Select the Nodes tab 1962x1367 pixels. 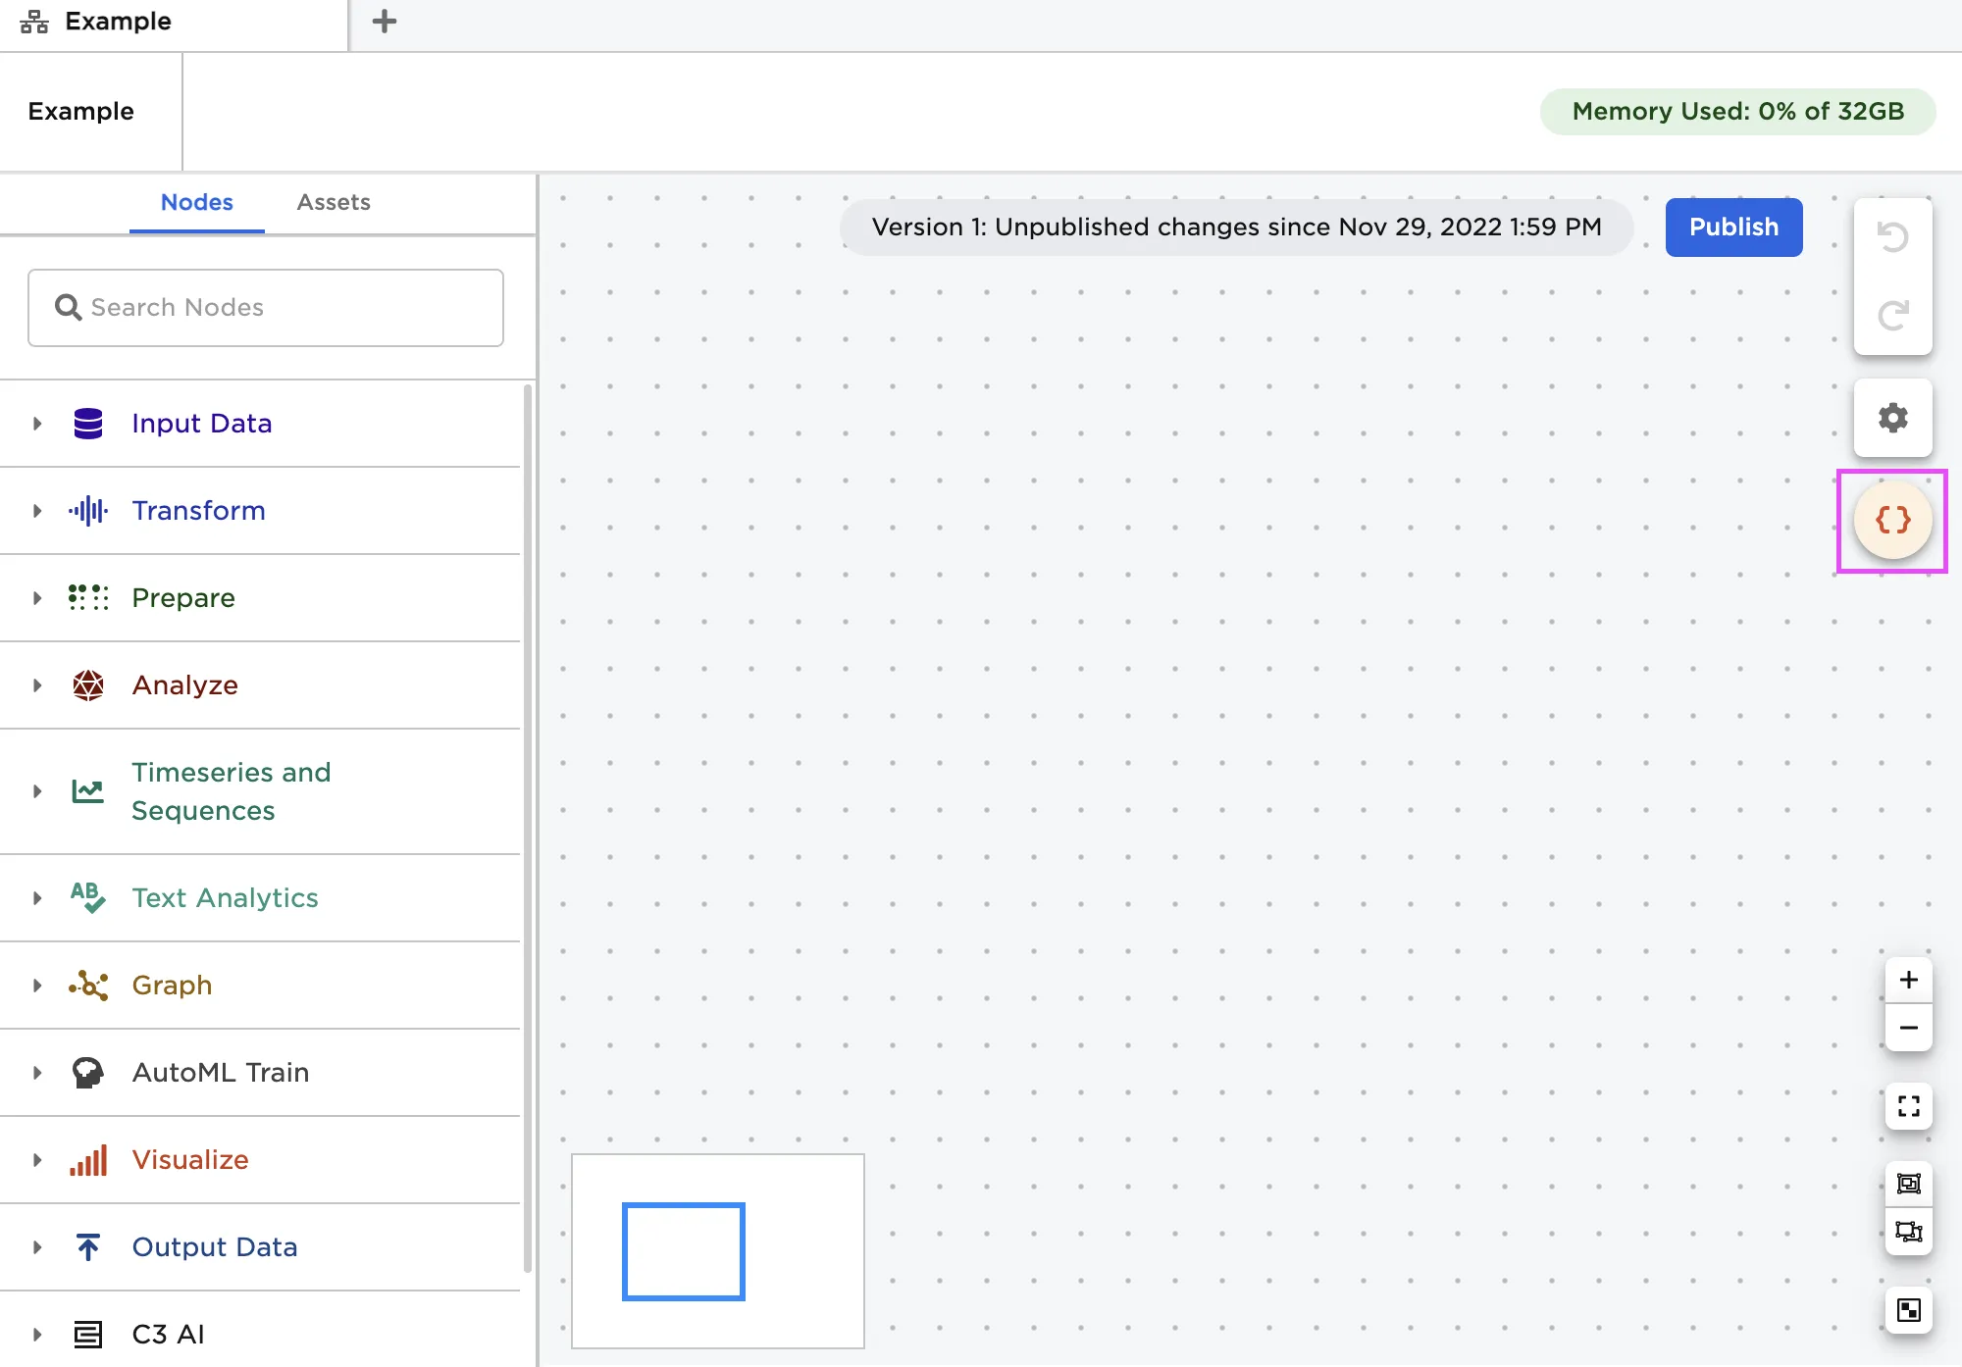(x=196, y=202)
